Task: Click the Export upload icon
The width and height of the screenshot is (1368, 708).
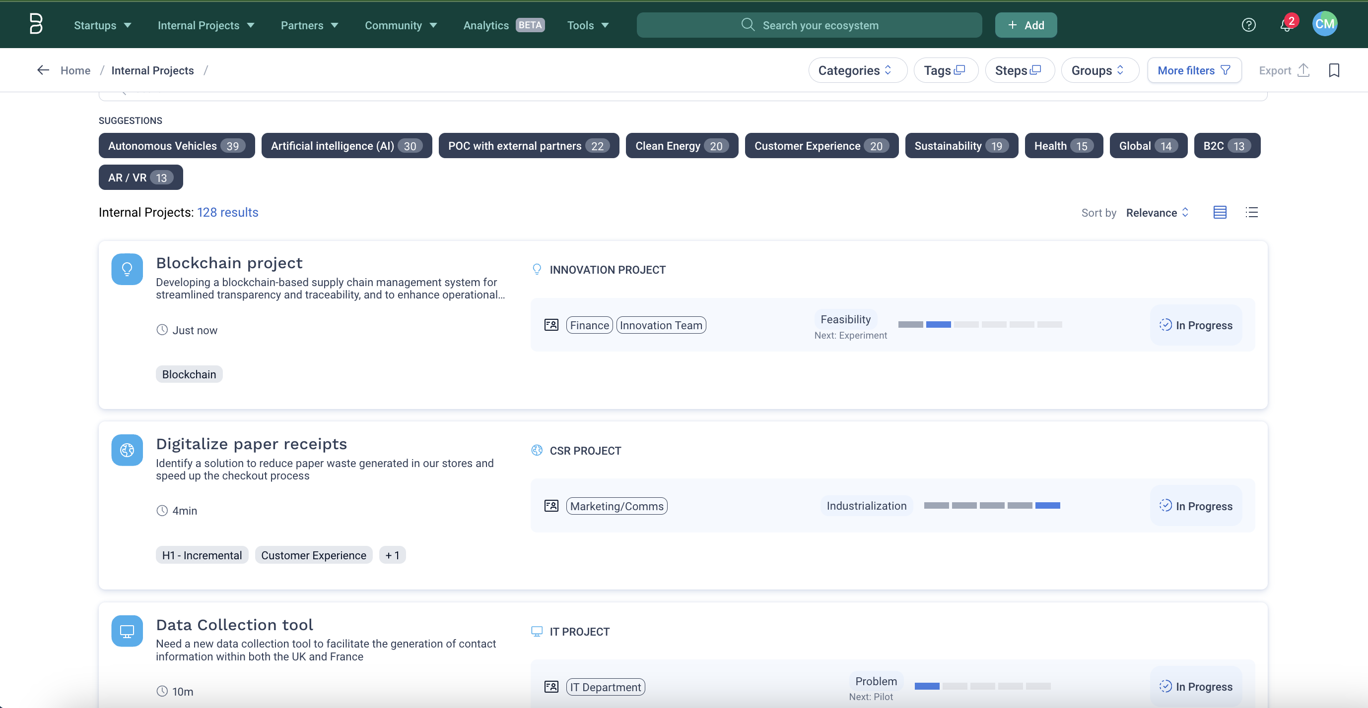Action: click(x=1303, y=70)
